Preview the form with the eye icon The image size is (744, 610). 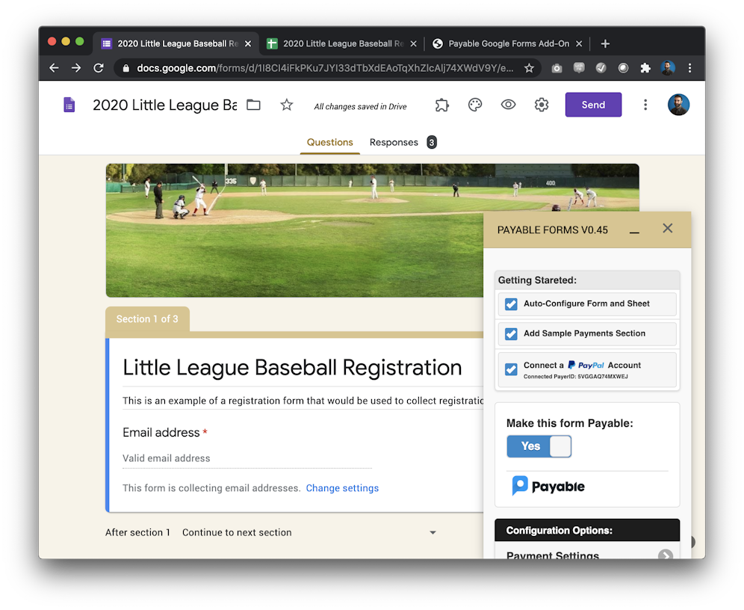click(x=508, y=105)
